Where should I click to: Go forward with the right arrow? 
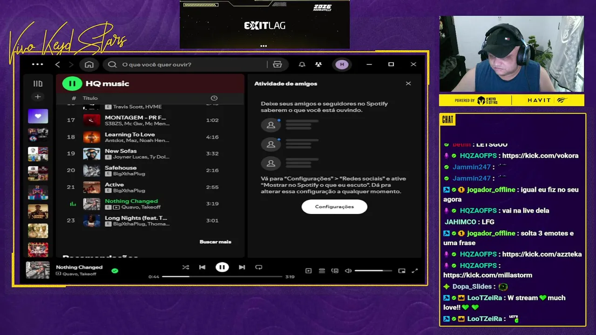71,65
